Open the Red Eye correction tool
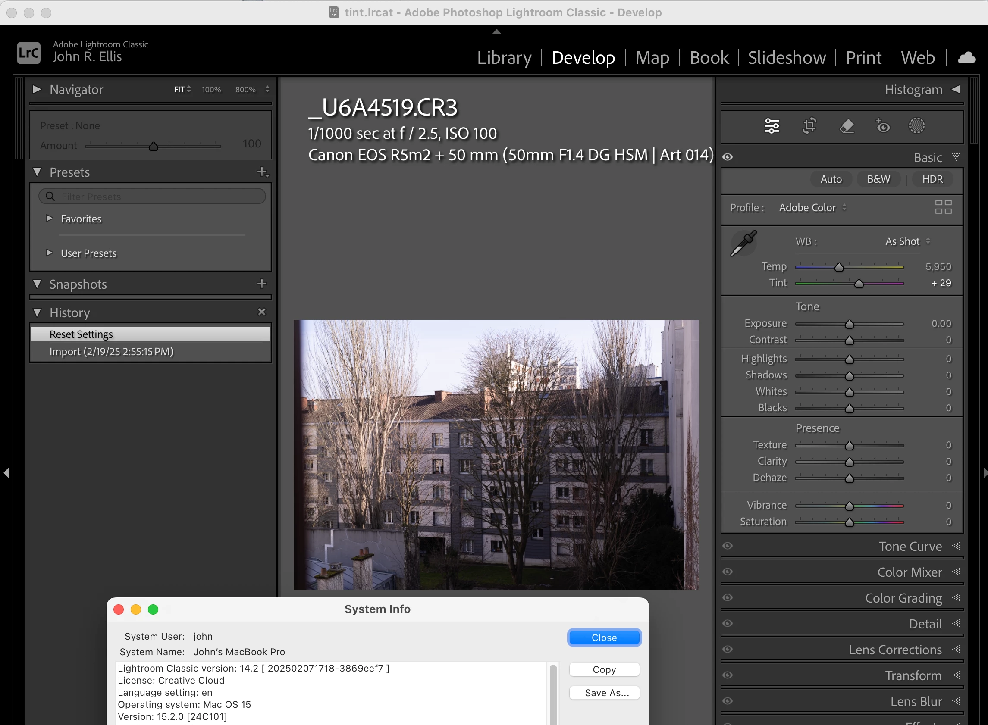This screenshot has width=988, height=725. tap(882, 126)
